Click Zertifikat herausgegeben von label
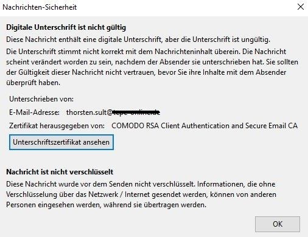This screenshot has width=308, height=237. (57, 126)
